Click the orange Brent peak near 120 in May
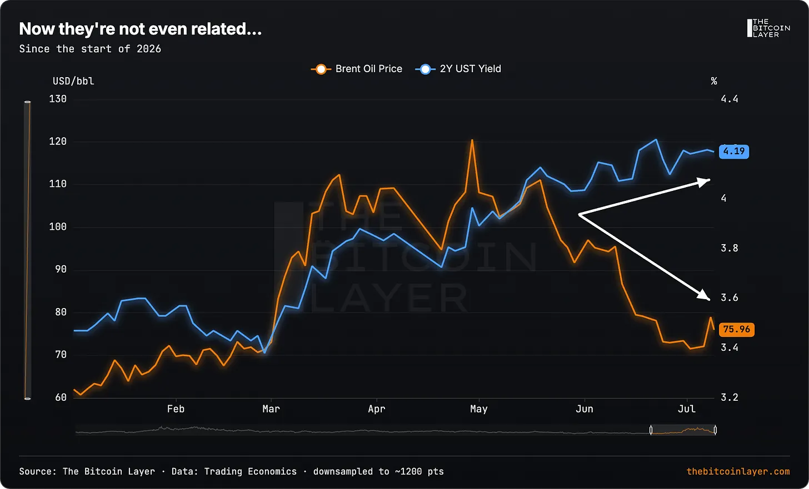This screenshot has height=489, width=809. click(x=472, y=140)
